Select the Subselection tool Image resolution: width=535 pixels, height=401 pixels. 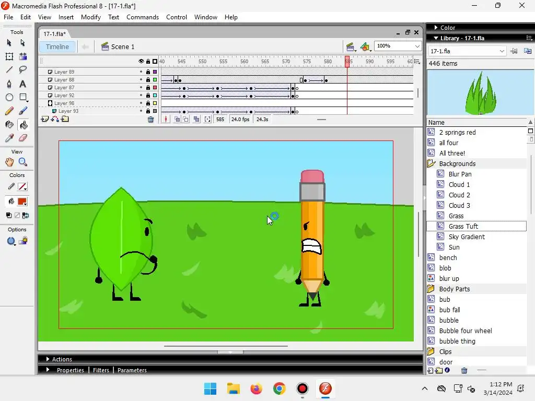[x=22, y=43]
